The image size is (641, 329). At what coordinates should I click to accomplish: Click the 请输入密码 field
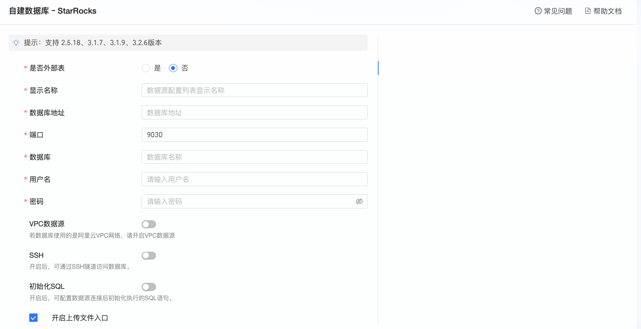tap(247, 202)
